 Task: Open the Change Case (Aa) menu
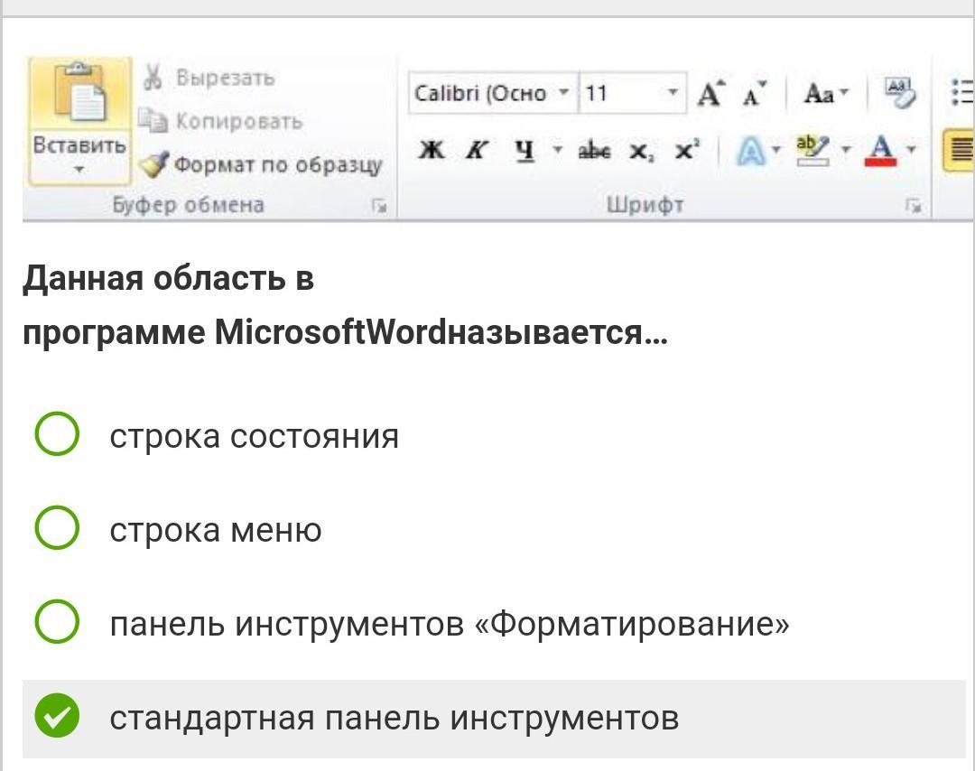(x=825, y=94)
